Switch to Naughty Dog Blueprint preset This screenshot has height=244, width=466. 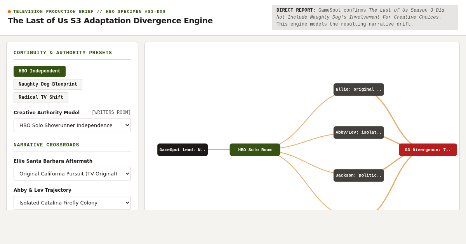(x=48, y=84)
